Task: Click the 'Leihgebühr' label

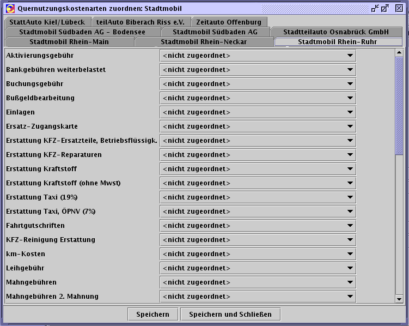Action: [25, 268]
